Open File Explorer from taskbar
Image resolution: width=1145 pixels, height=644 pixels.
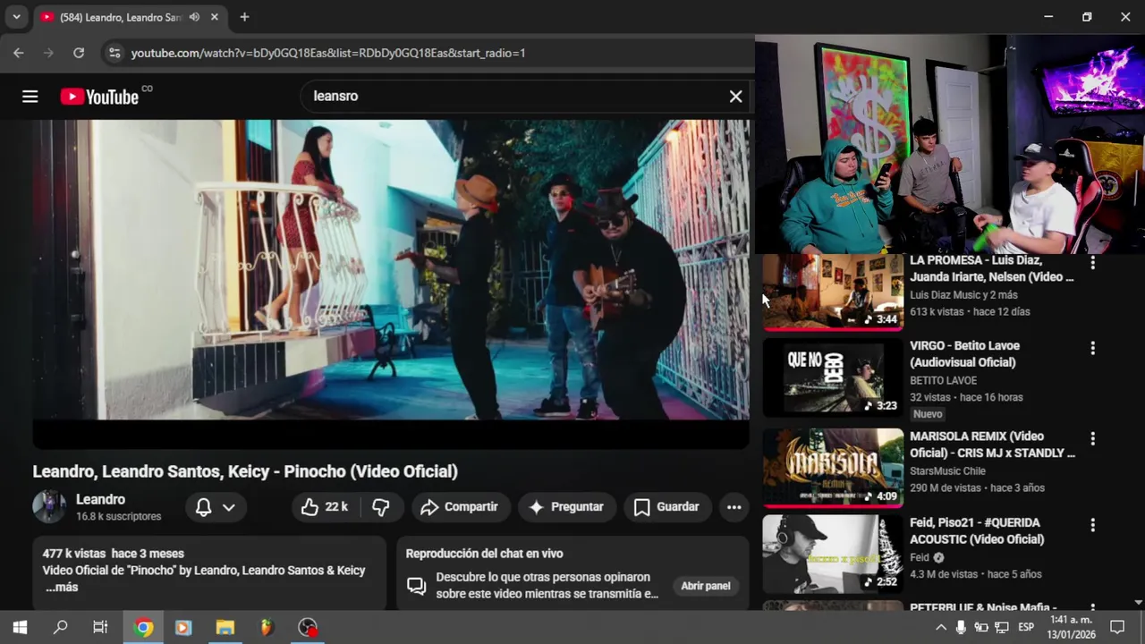click(x=225, y=627)
